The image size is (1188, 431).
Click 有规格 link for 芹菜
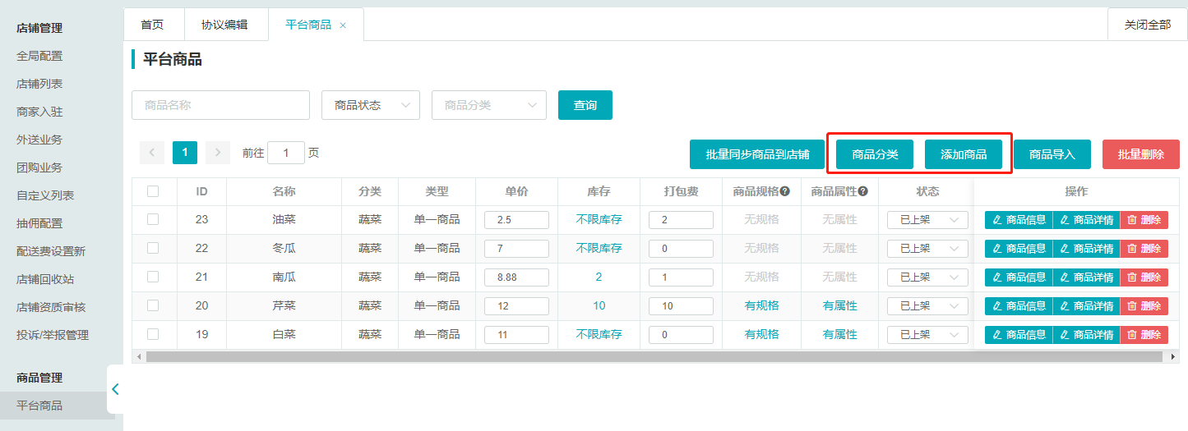click(x=761, y=305)
